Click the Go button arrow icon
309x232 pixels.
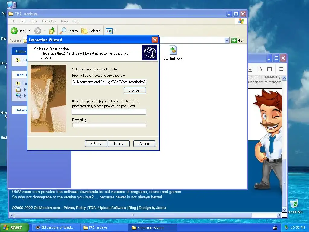(x=234, y=40)
